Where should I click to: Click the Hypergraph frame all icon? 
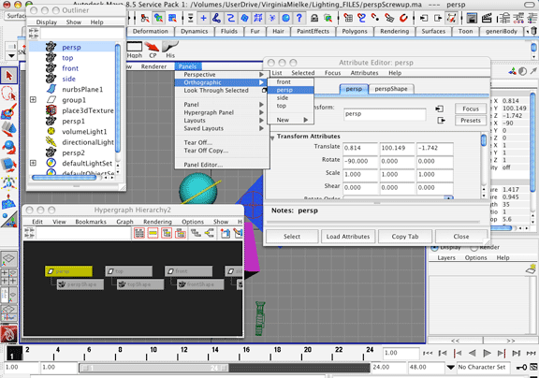pos(139,233)
